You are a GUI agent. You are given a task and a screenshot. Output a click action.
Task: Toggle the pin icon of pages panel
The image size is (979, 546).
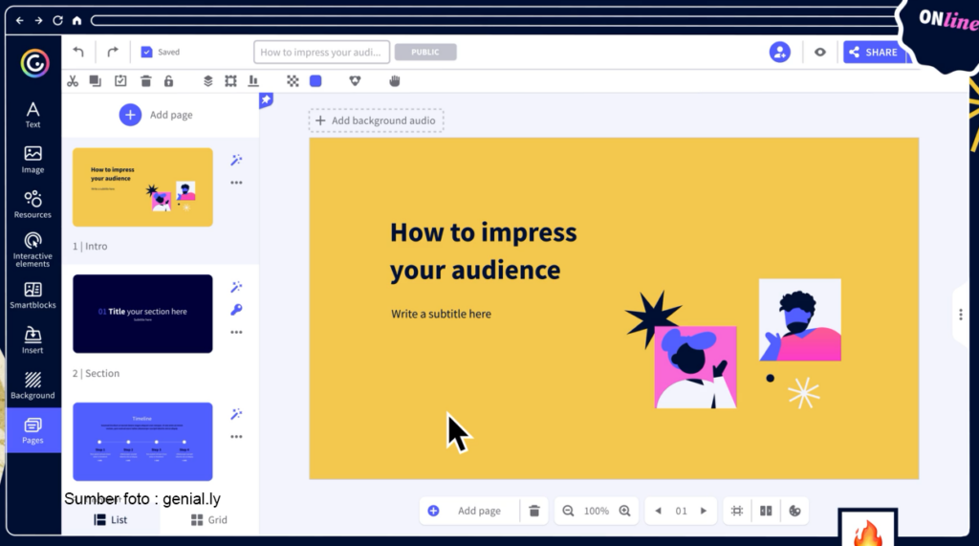pyautogui.click(x=266, y=100)
